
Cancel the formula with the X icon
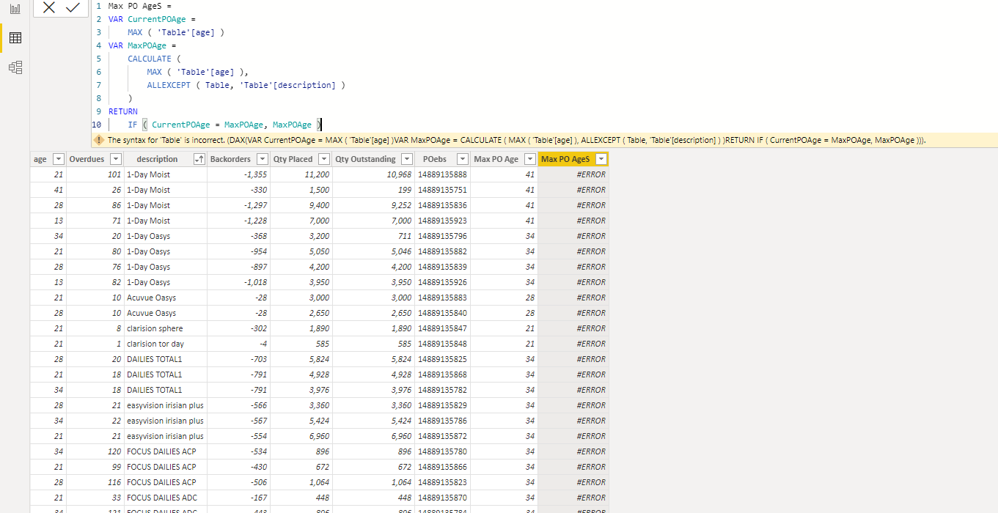(x=48, y=7)
